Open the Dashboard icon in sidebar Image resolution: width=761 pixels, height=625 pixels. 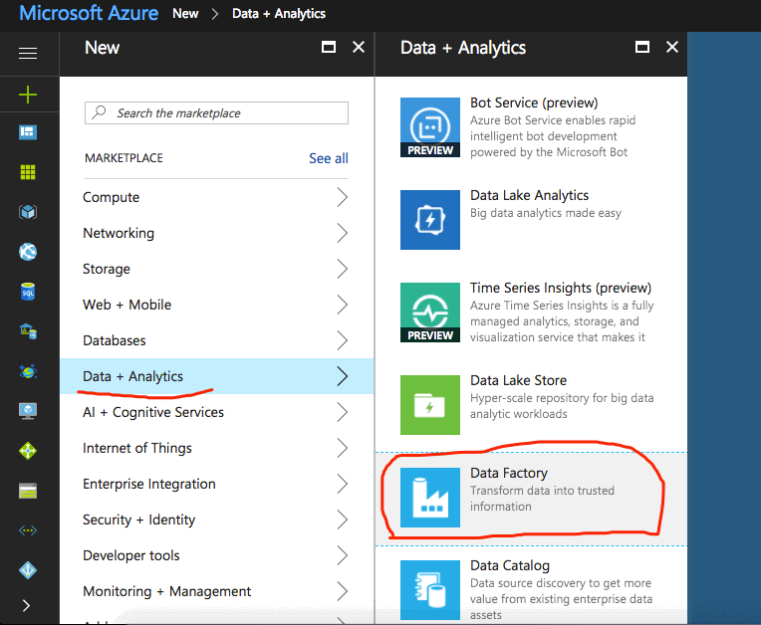(x=28, y=132)
